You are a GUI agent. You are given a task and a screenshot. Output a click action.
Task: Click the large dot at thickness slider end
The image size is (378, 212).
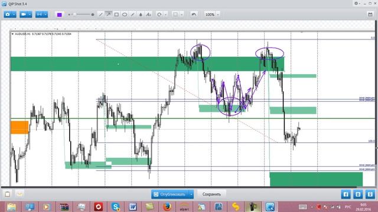pos(93,15)
